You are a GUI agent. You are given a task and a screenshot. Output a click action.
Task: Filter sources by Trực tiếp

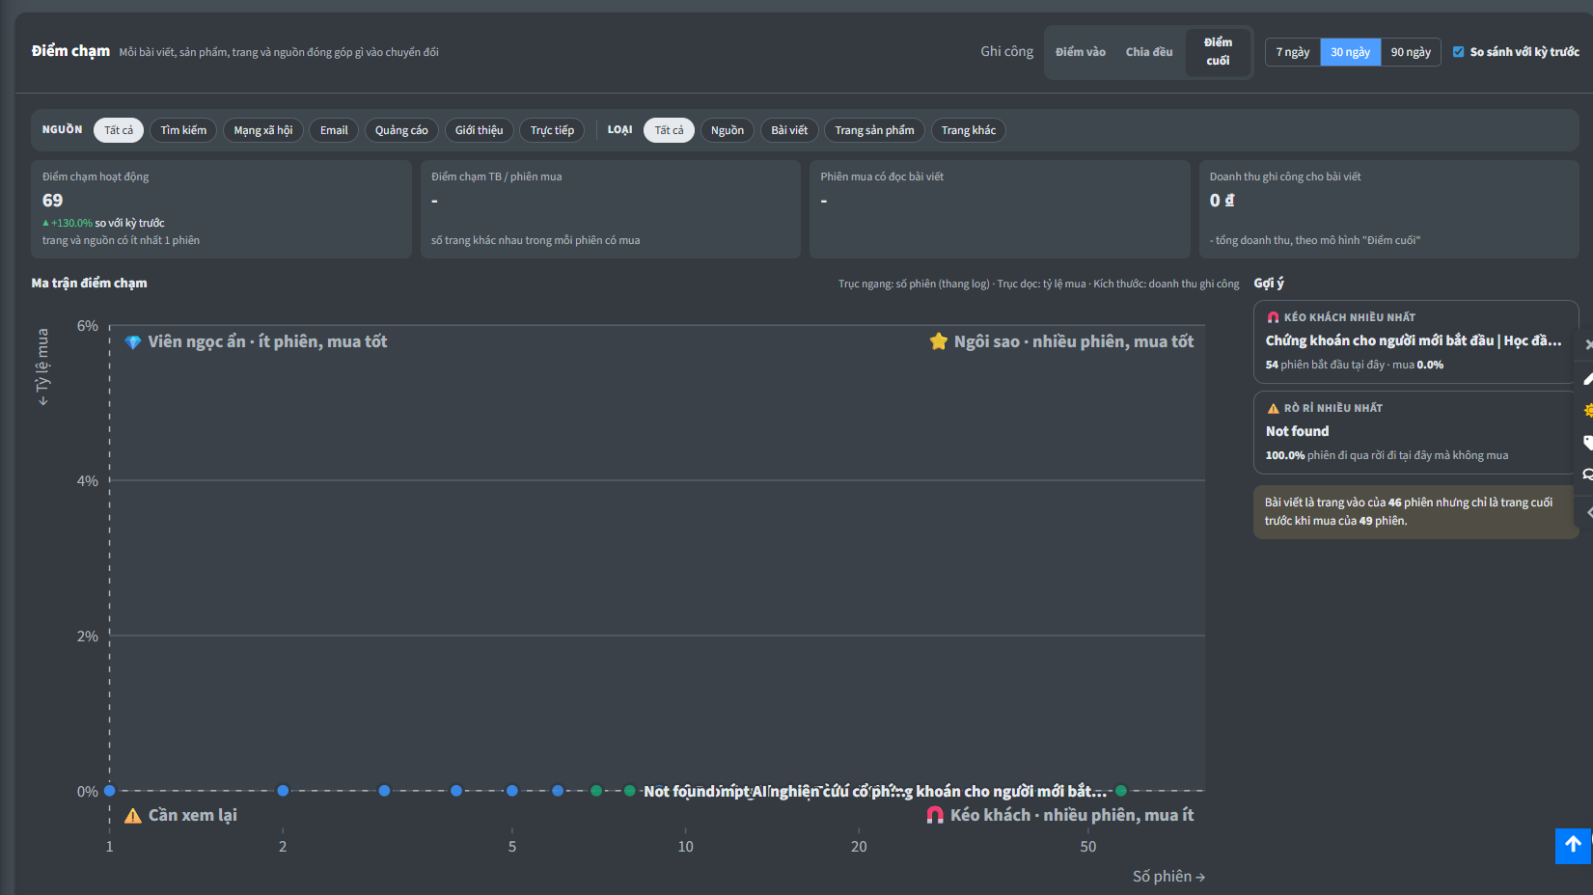[x=552, y=130]
